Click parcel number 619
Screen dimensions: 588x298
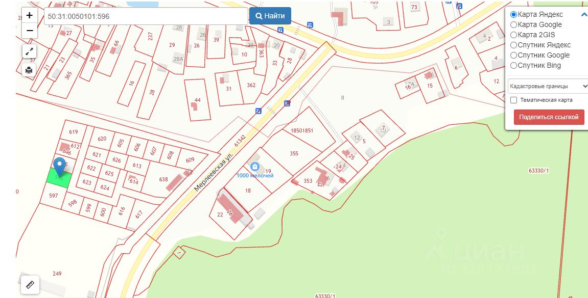point(74,131)
